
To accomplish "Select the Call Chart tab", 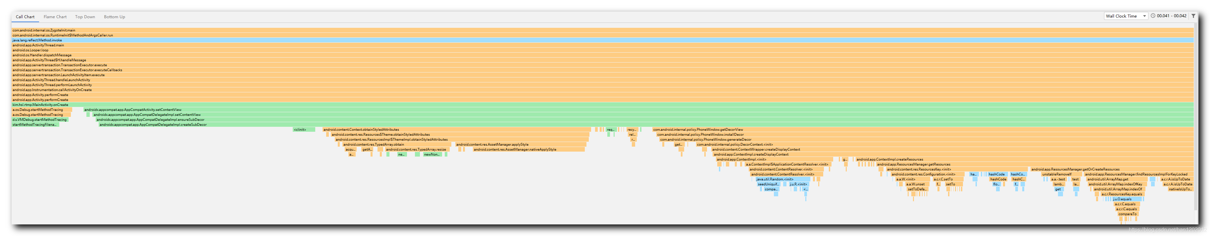I will tap(25, 17).
